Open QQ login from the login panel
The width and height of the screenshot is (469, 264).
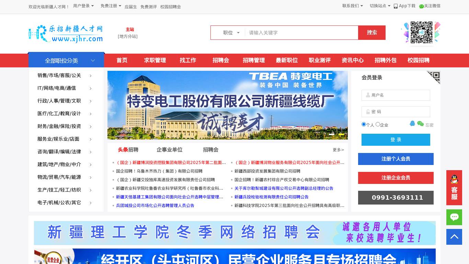(412, 124)
